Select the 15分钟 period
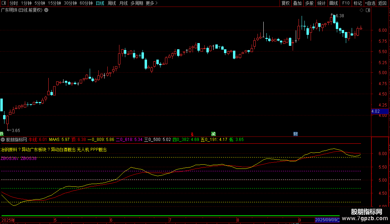 [x=54, y=3]
